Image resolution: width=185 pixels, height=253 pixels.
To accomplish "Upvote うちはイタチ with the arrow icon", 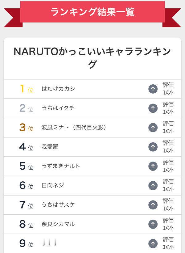I will (x=153, y=108).
